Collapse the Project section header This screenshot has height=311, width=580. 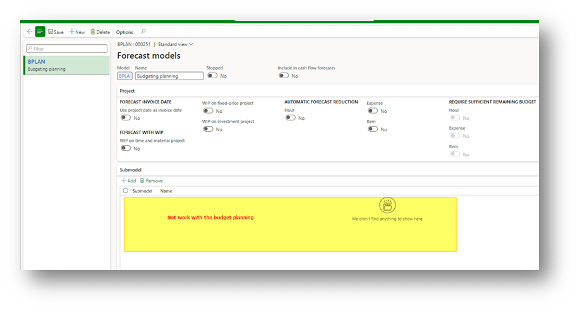pyautogui.click(x=127, y=91)
